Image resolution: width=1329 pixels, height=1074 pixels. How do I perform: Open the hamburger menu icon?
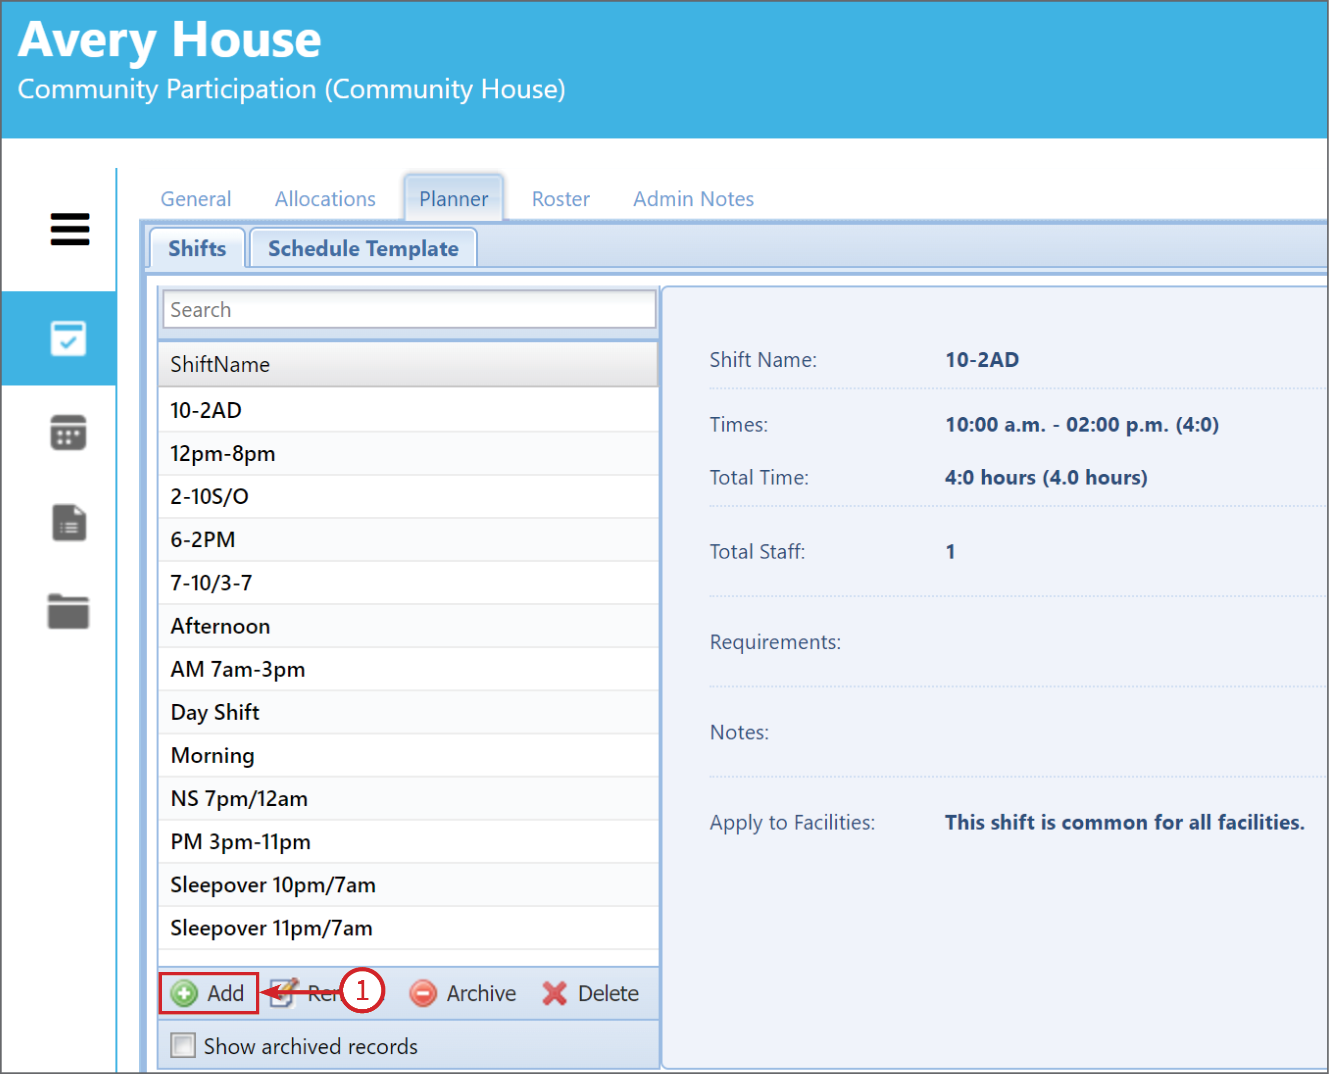(70, 229)
